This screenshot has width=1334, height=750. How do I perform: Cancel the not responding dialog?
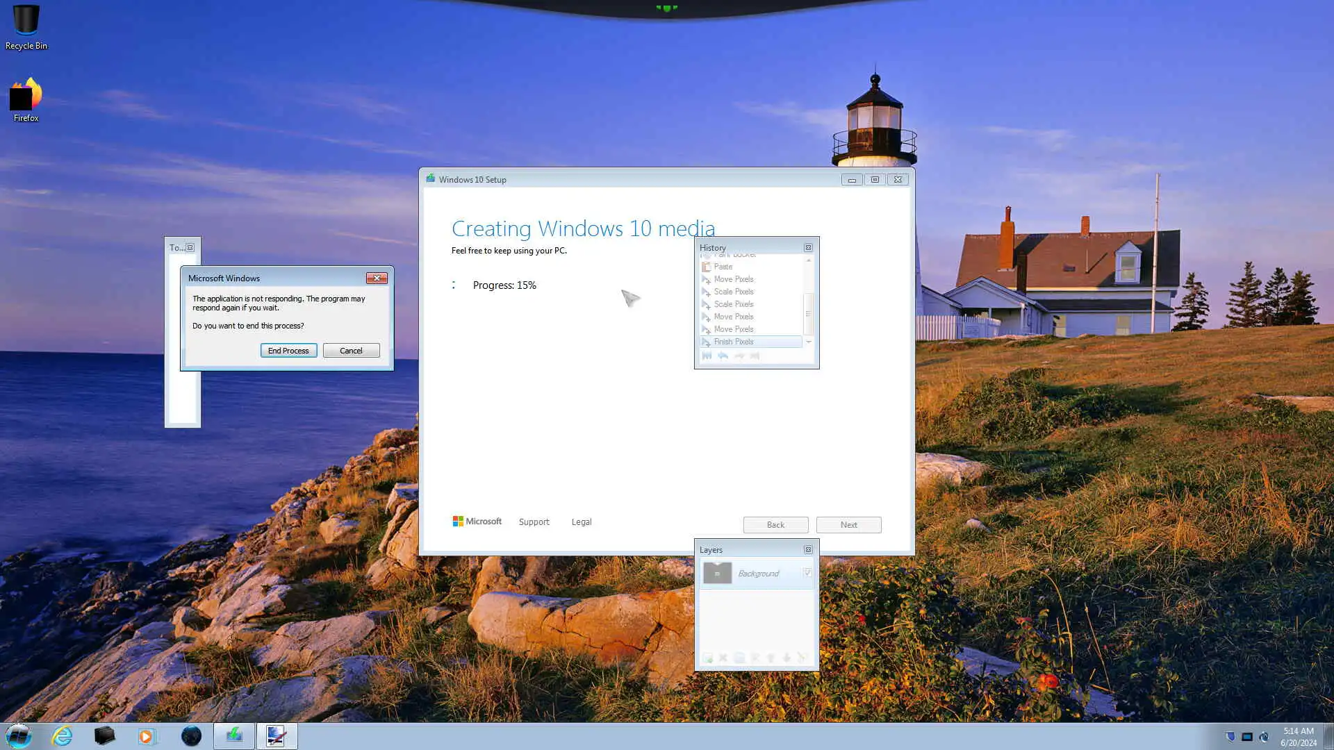[351, 351]
